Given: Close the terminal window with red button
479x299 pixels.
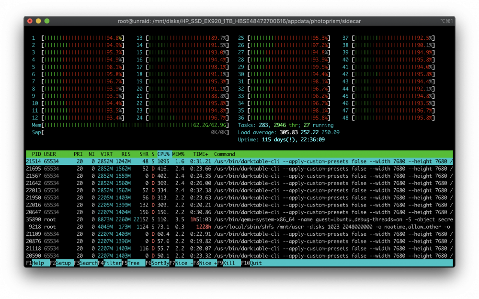Looking at the screenshot, I should [x=30, y=21].
